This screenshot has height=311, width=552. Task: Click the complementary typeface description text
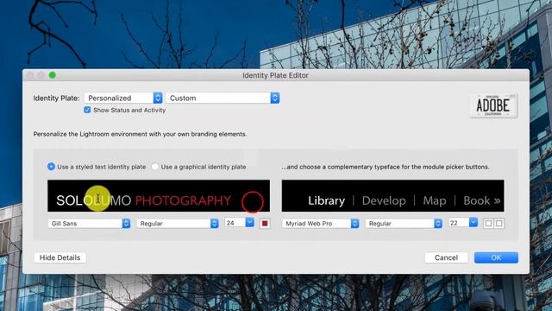(x=386, y=167)
